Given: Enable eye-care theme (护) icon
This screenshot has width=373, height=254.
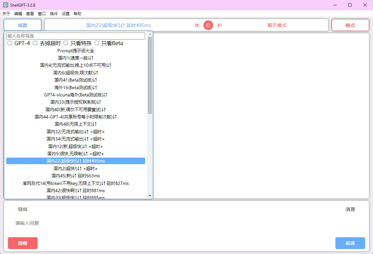Looking at the screenshot, I should coord(220,25).
